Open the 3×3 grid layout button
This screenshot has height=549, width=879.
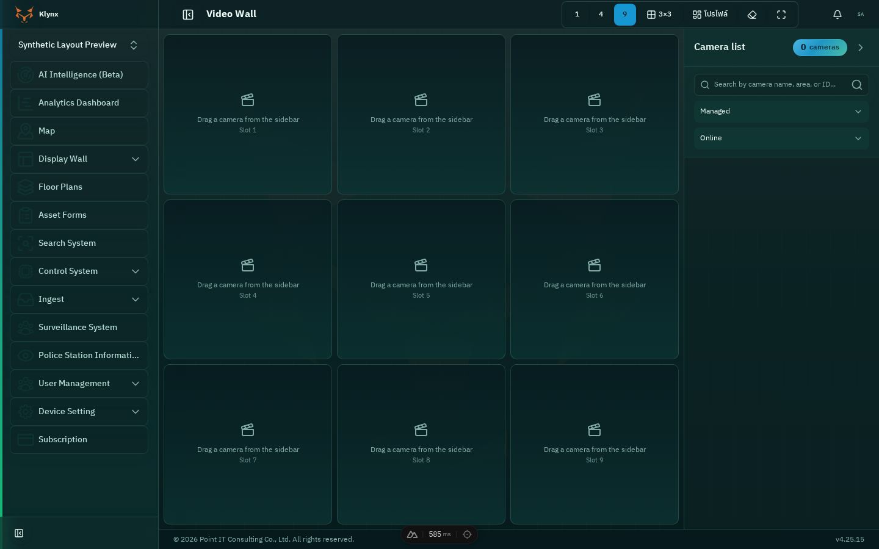coord(659,15)
